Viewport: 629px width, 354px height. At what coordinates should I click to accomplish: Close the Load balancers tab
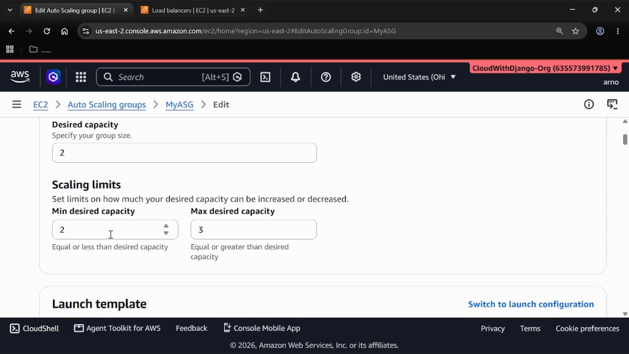tap(243, 10)
